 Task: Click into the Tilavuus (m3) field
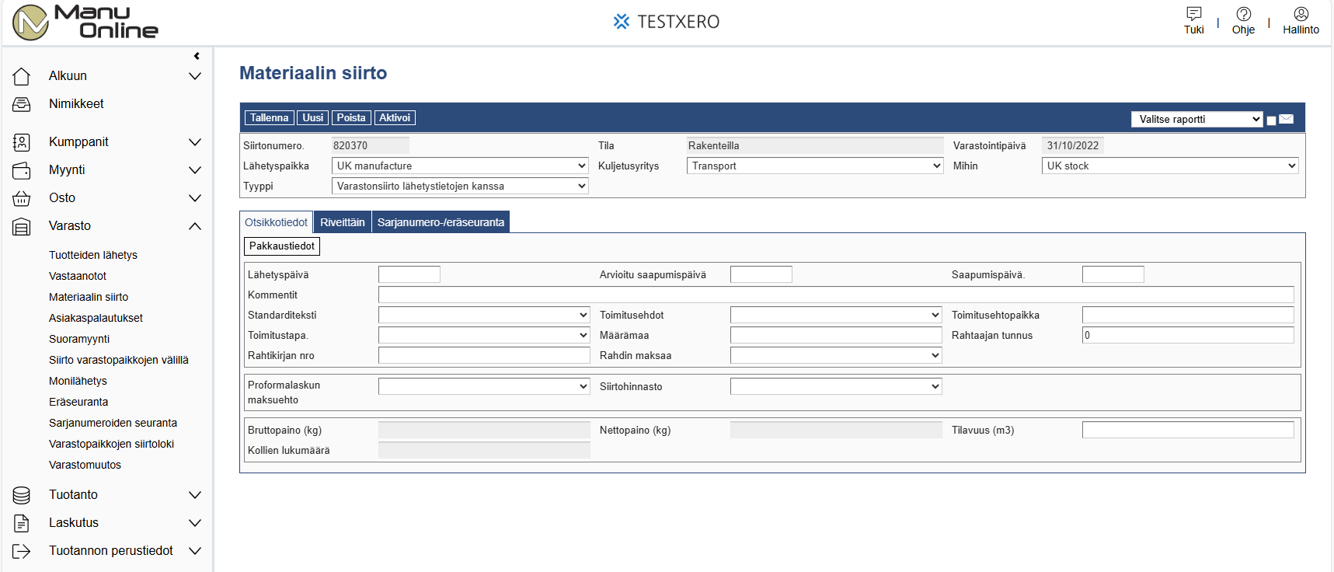pos(1188,430)
